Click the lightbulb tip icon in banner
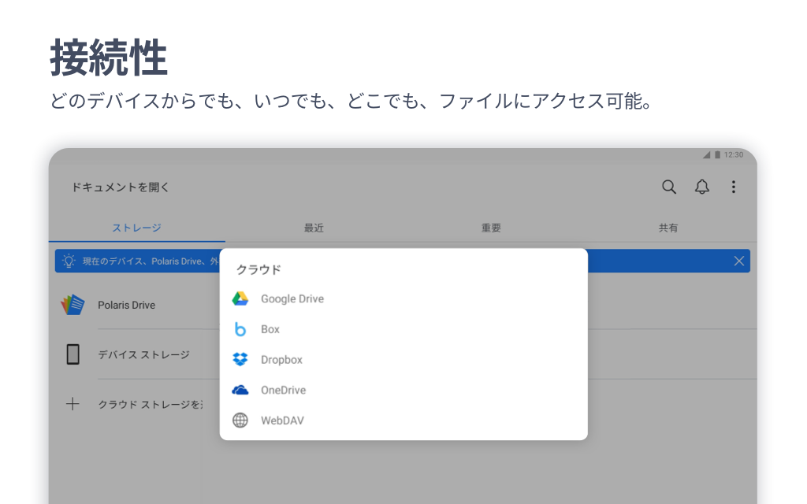The height and width of the screenshot is (504, 807). [x=69, y=261]
